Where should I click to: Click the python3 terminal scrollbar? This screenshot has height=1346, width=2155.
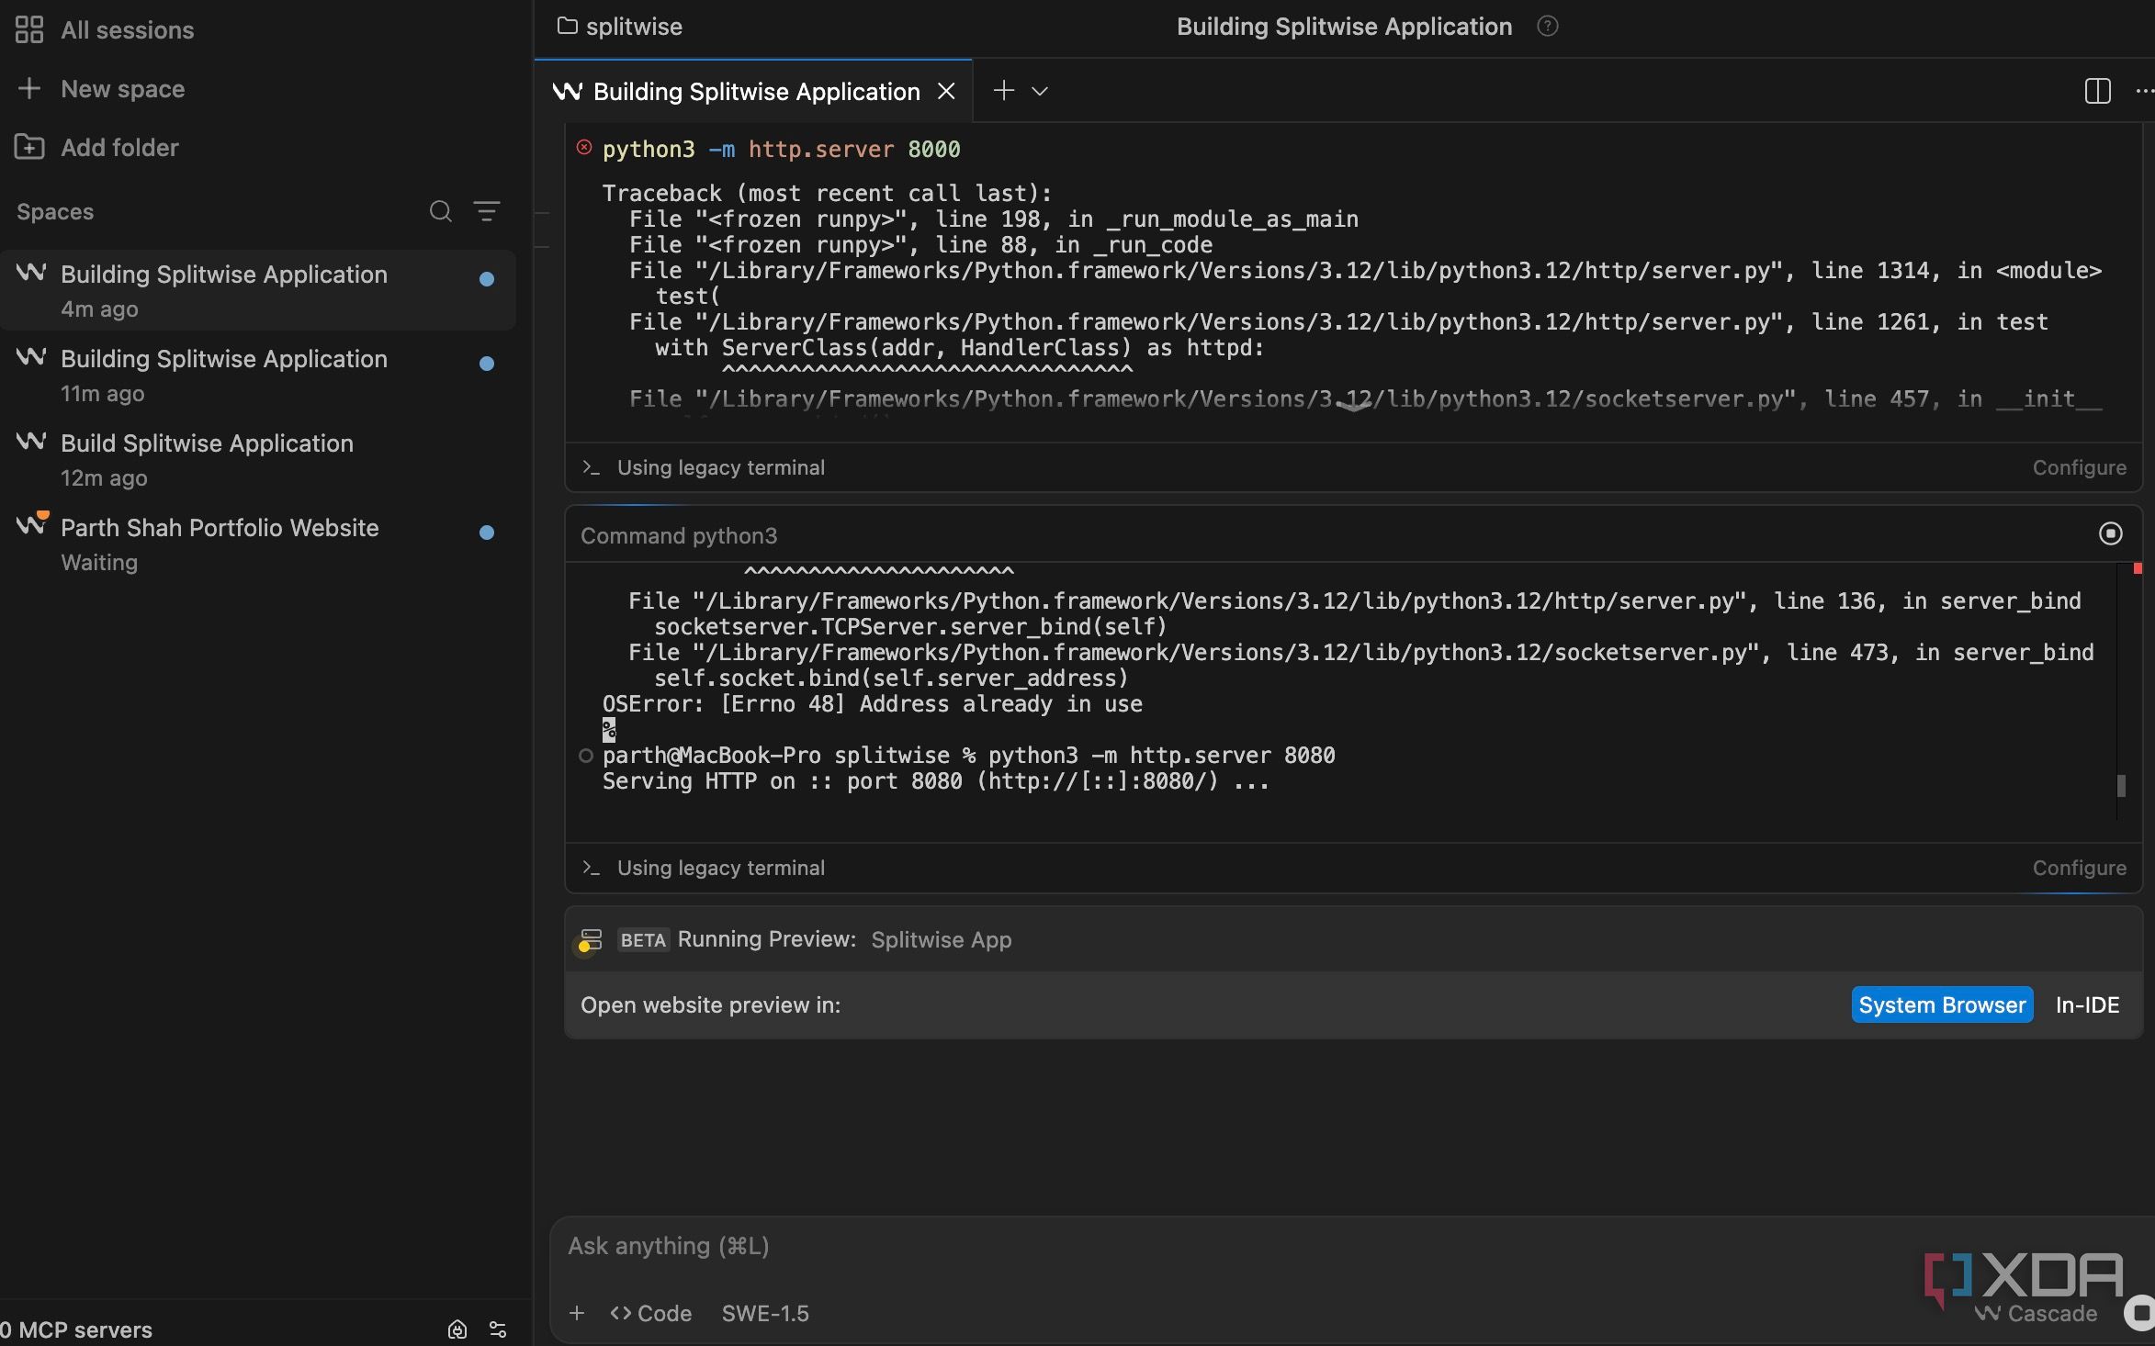[x=2121, y=786]
